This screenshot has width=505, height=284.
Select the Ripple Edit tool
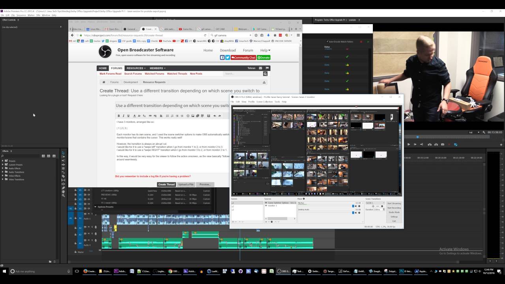(64, 164)
